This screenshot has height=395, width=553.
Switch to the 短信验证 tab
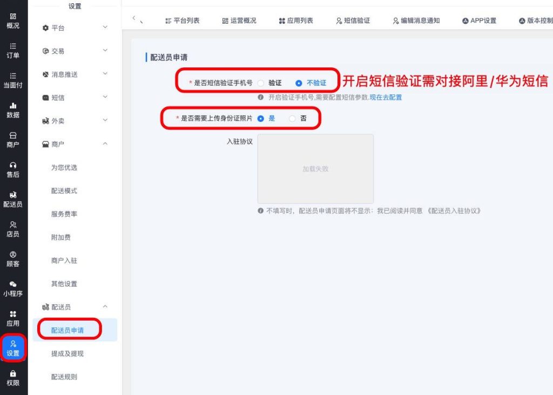353,21
